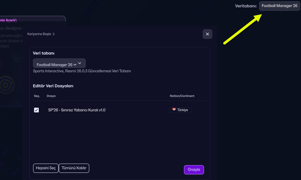Click the rightmost chevron arrow in the database dropdown

click(80, 63)
